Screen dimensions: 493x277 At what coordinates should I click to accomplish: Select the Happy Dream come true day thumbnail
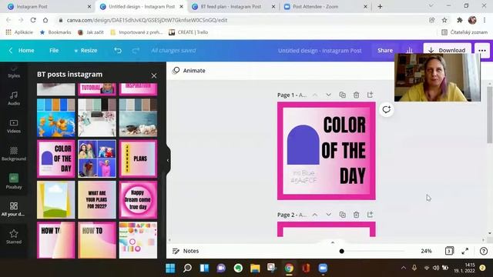138,200
